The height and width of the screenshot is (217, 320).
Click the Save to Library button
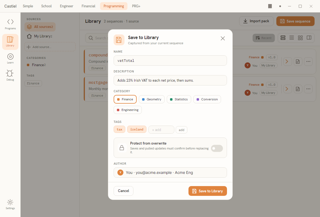[x=207, y=191]
